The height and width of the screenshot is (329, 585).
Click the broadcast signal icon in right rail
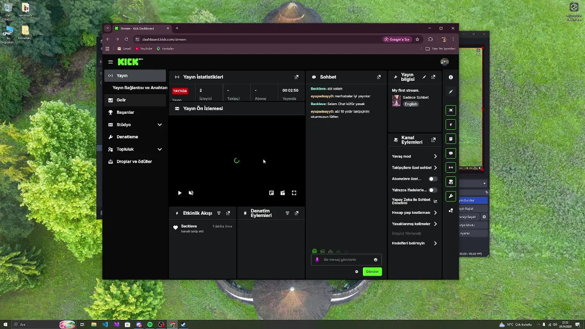click(451, 167)
